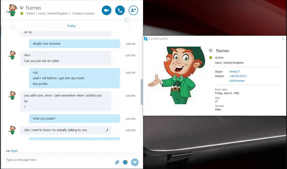Screen dimensions: 287x169
Task: Click the '7 mutual contacts' text in header
Action: pyautogui.click(x=83, y=13)
